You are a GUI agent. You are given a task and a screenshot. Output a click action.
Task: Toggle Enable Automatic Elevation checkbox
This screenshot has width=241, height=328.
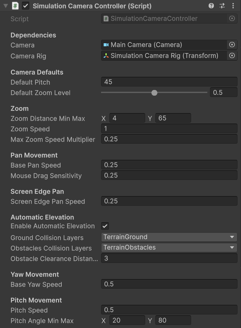(x=105, y=226)
